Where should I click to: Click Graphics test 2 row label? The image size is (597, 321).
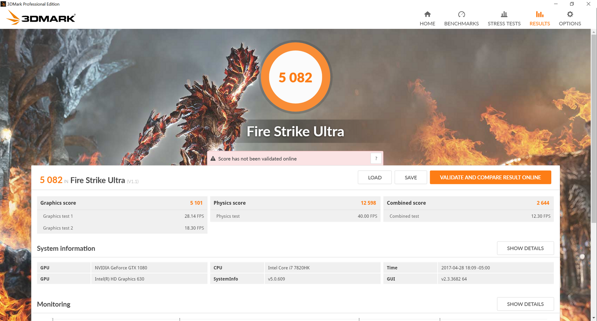58,228
